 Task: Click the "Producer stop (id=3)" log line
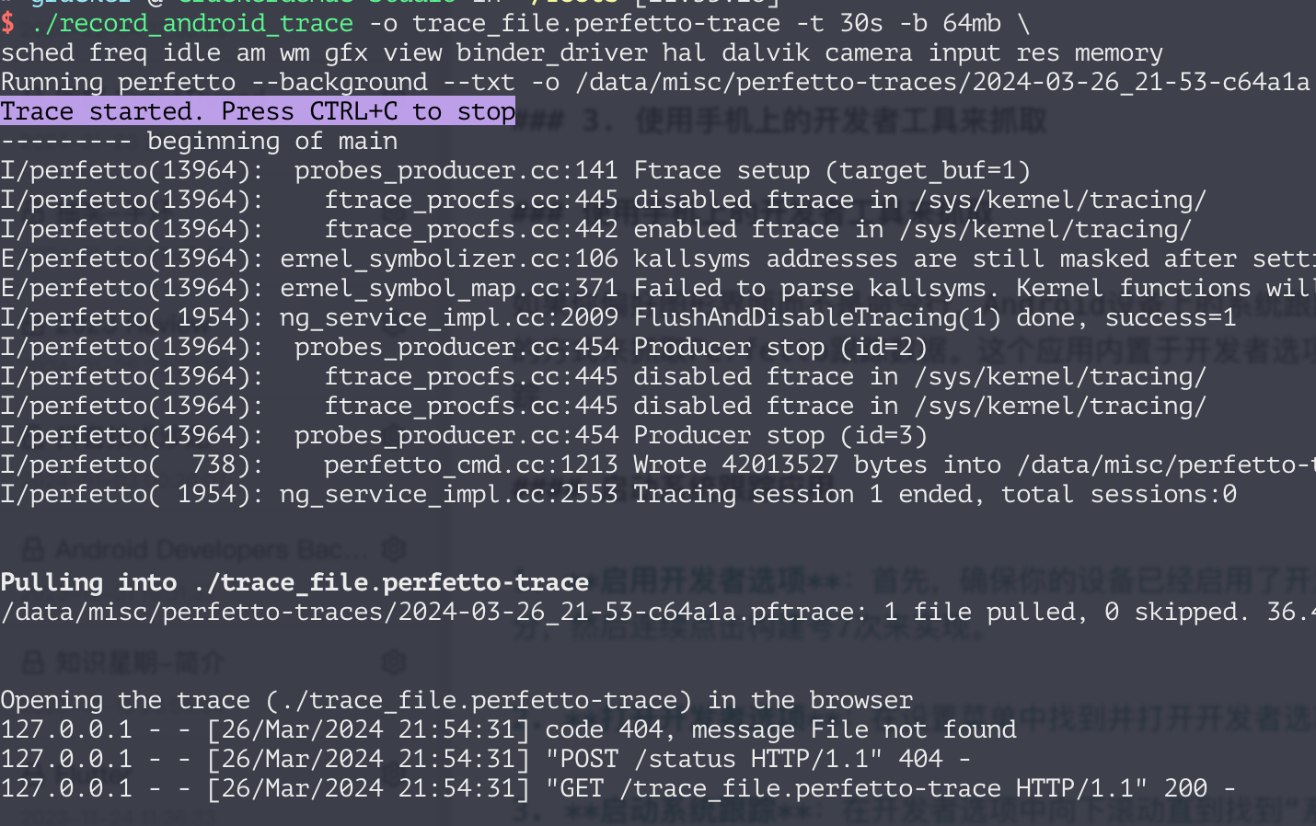(x=780, y=435)
